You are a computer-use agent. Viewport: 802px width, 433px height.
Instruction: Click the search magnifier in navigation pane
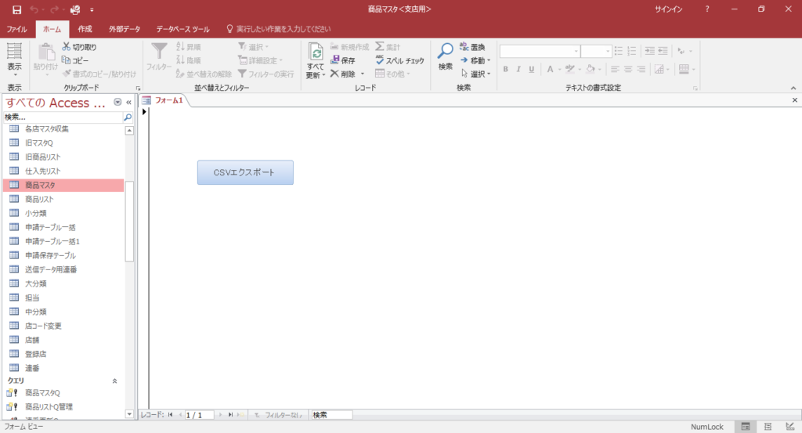(128, 117)
